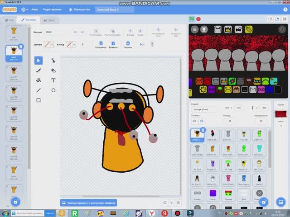Expand the language globe menu

click(24, 9)
